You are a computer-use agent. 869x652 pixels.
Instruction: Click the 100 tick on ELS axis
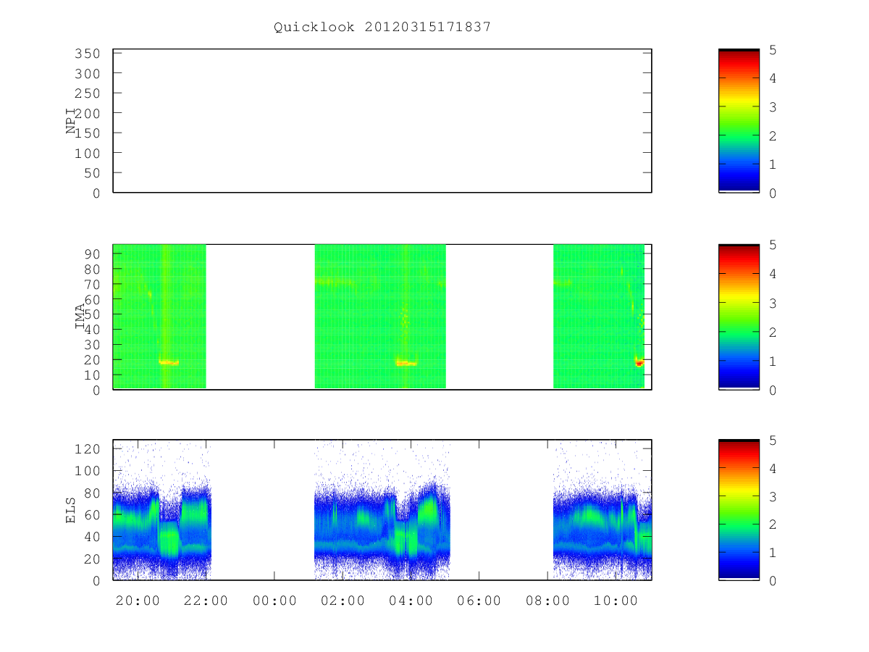(87, 470)
